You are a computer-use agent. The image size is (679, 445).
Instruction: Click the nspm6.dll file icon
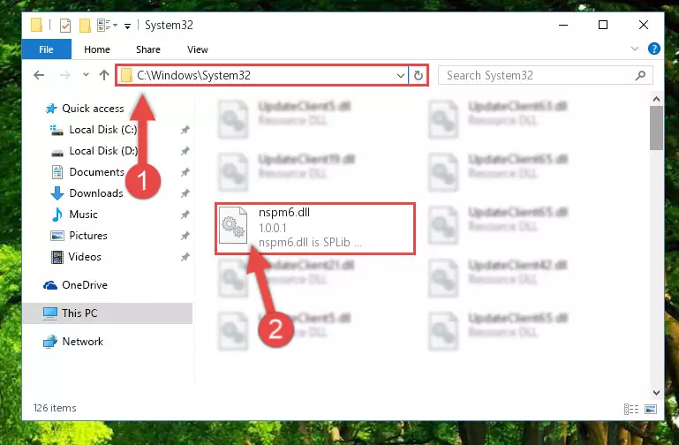(x=233, y=225)
